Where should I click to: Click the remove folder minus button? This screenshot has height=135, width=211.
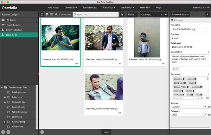(8, 132)
